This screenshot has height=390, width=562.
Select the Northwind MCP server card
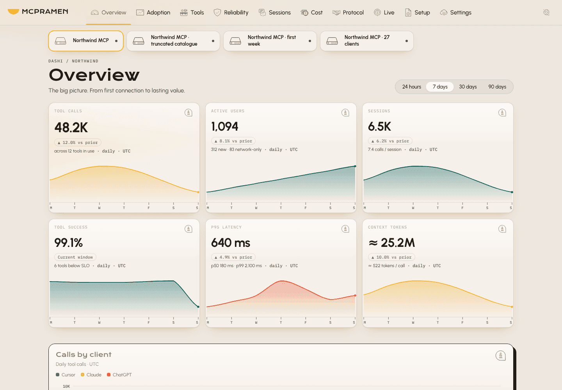click(x=86, y=41)
